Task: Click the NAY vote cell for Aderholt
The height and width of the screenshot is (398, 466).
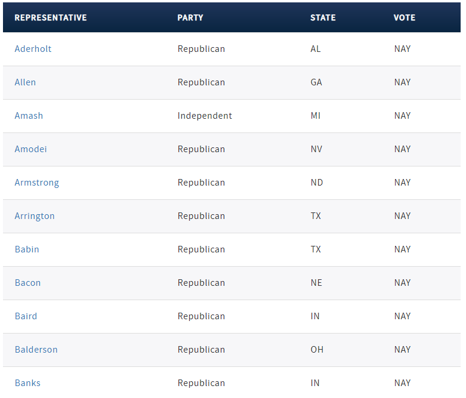Action: [x=402, y=49]
